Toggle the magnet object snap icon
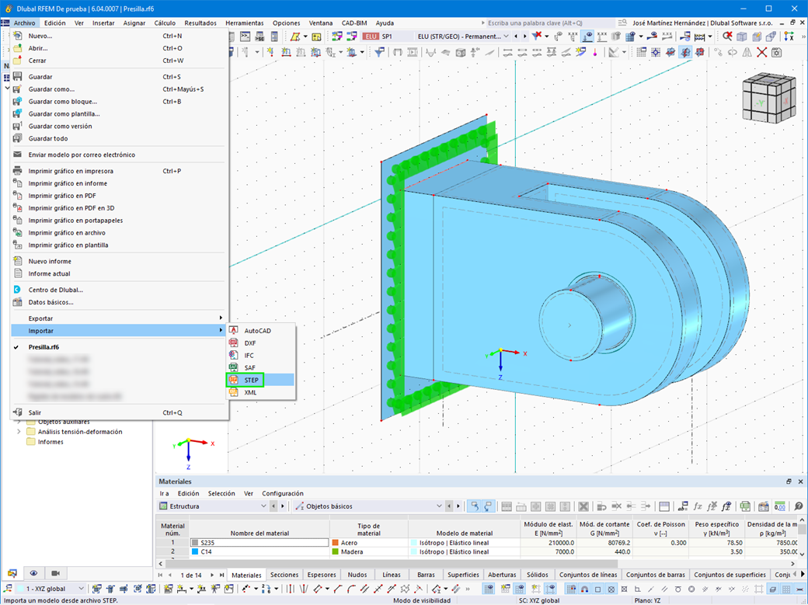Screen dimensions: 808x605 click(x=584, y=589)
